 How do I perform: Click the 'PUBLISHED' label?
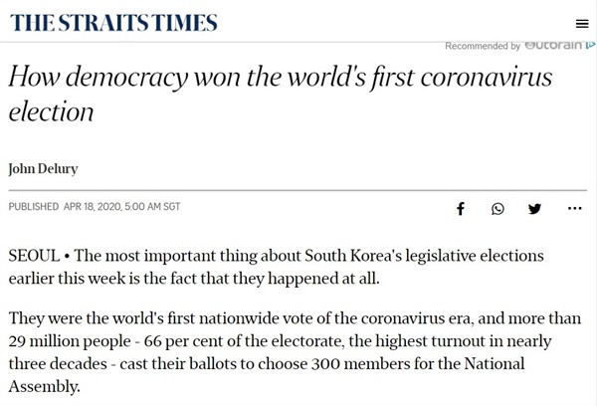tap(34, 206)
